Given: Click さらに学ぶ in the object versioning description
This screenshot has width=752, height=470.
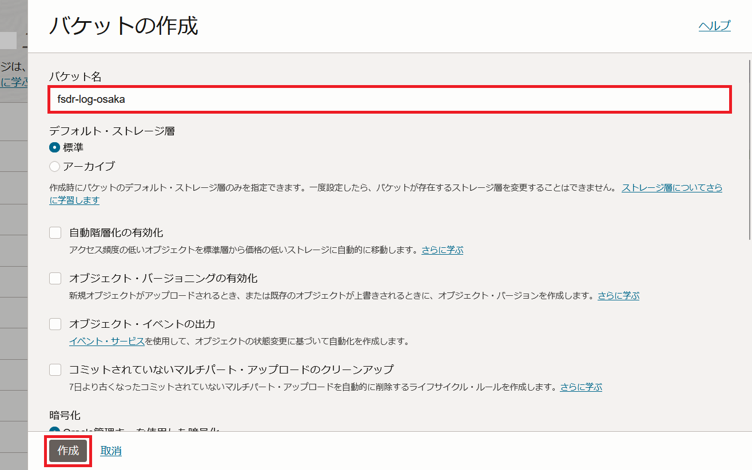Looking at the screenshot, I should click(x=618, y=295).
